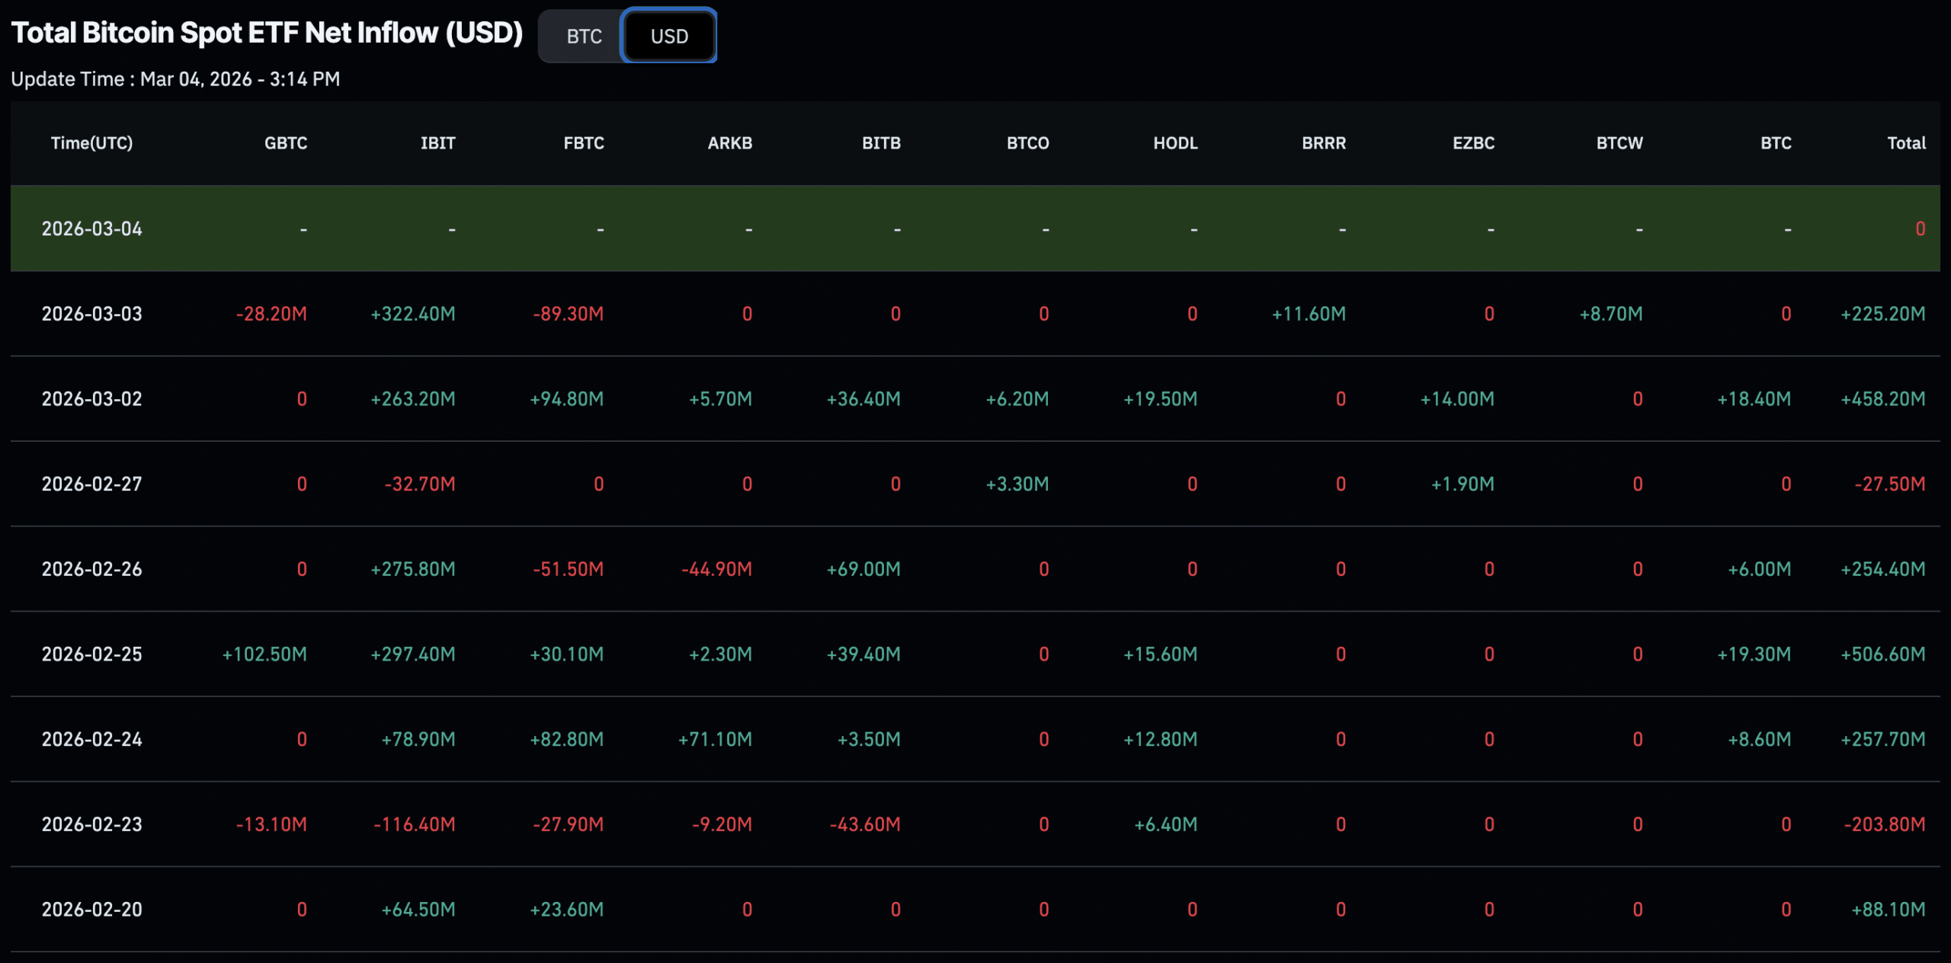This screenshot has width=1951, height=963.
Task: Sort by HODL column header
Action: click(1175, 143)
